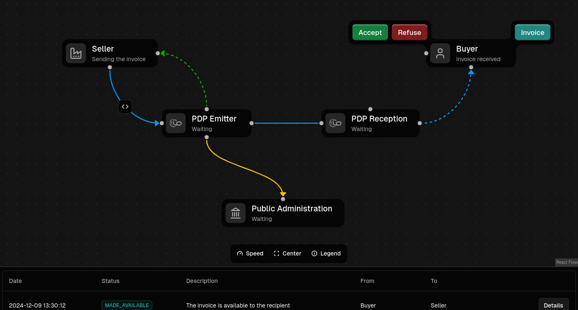Screen dimensions: 578x310
Task: Select the Seller node
Action: (x=110, y=53)
